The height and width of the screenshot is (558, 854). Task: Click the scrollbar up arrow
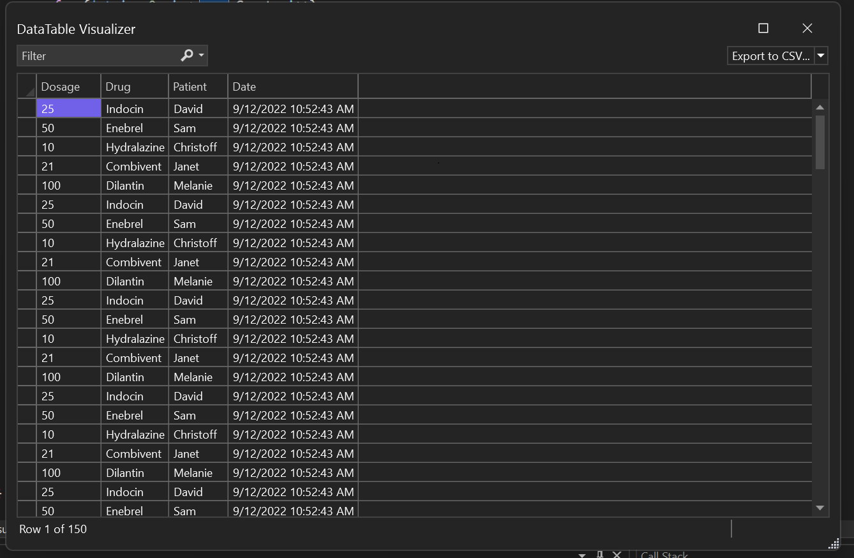pyautogui.click(x=820, y=107)
